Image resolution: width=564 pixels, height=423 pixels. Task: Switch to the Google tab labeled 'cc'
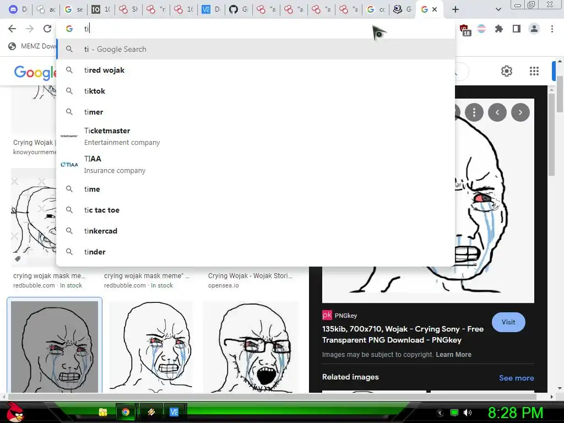tap(376, 9)
